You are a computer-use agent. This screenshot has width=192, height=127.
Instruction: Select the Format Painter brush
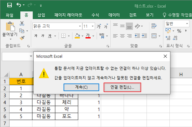point(22,38)
